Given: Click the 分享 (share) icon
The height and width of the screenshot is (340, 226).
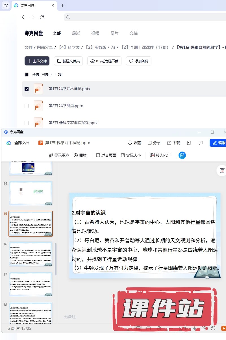Looking at the screenshot, I should click(154, 143).
